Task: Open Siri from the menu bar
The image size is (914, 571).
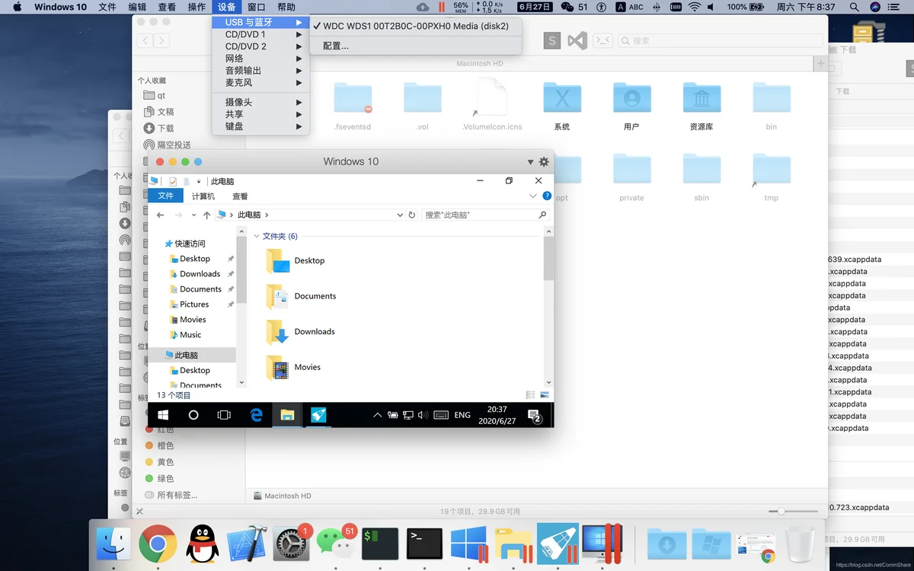Action: 875,7
